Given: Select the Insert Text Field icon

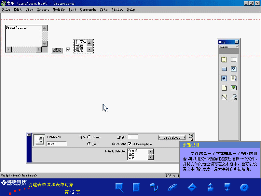Looking at the screenshot, I should coord(233,60).
